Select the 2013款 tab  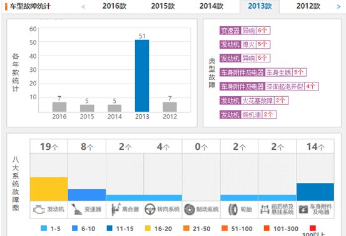point(260,6)
